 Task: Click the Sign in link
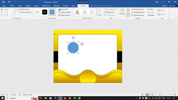coord(165,6)
